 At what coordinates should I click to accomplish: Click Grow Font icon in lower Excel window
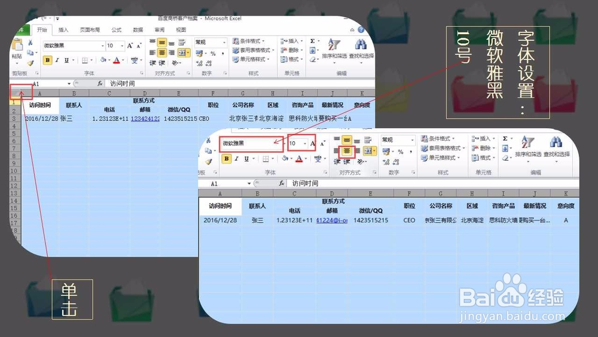coord(313,144)
